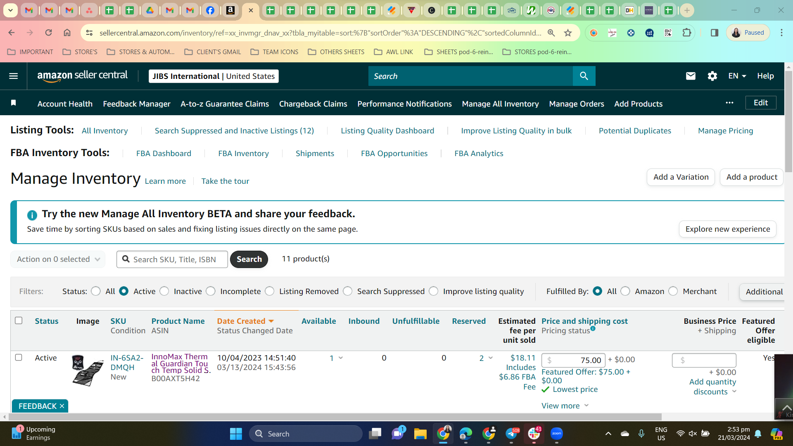Close the FEEDBACK tab with the X
Screen dimensions: 793x446
(x=62, y=406)
